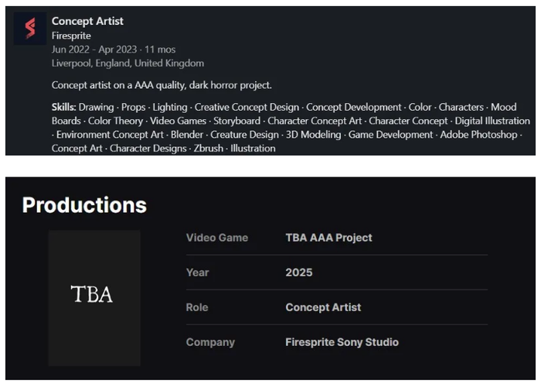Click the Firesprite company name
Image resolution: width=541 pixels, height=384 pixels.
(x=71, y=36)
